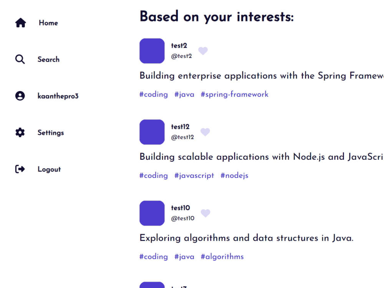
Task: Open test2's profile avatar
Action: tap(152, 51)
